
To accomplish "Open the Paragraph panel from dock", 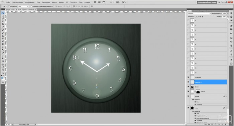I will click(231, 54).
